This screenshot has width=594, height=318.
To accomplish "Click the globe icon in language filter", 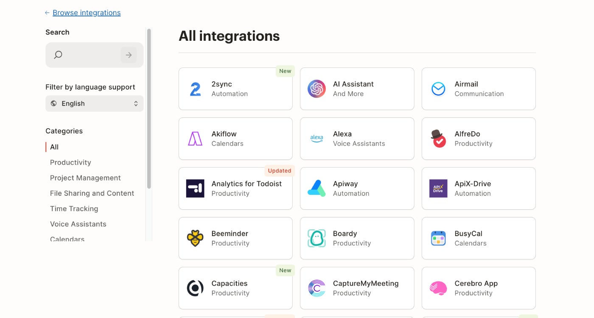I will click(x=53, y=104).
